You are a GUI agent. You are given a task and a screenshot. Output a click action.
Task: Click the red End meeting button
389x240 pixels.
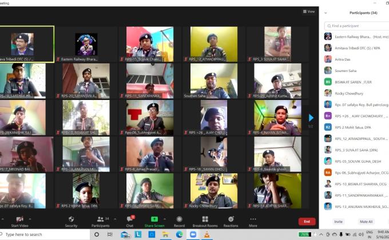click(x=307, y=221)
